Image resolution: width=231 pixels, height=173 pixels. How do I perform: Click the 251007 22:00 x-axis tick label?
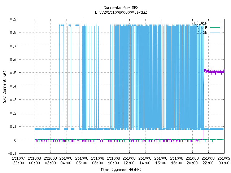[18, 160]
